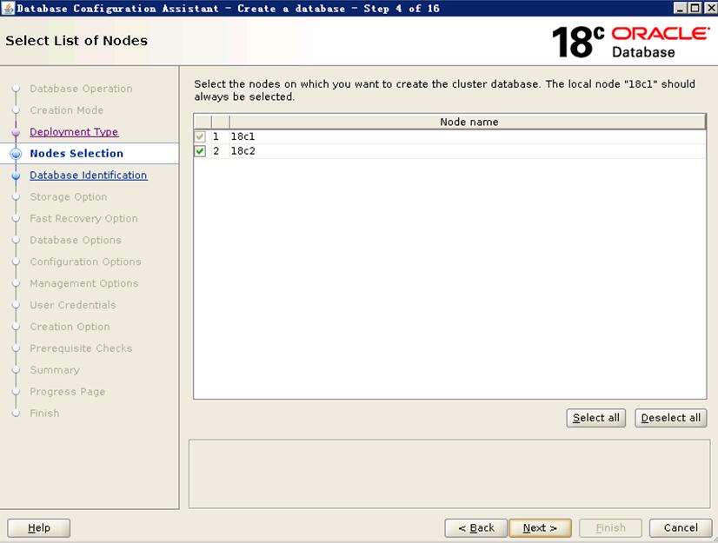This screenshot has width=718, height=543.
Task: Click the Fast Recovery Option step label
Action: tap(83, 218)
